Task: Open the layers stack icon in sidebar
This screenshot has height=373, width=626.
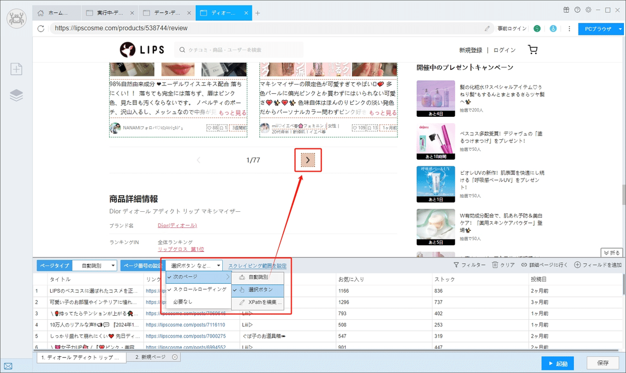Action: pos(16,95)
